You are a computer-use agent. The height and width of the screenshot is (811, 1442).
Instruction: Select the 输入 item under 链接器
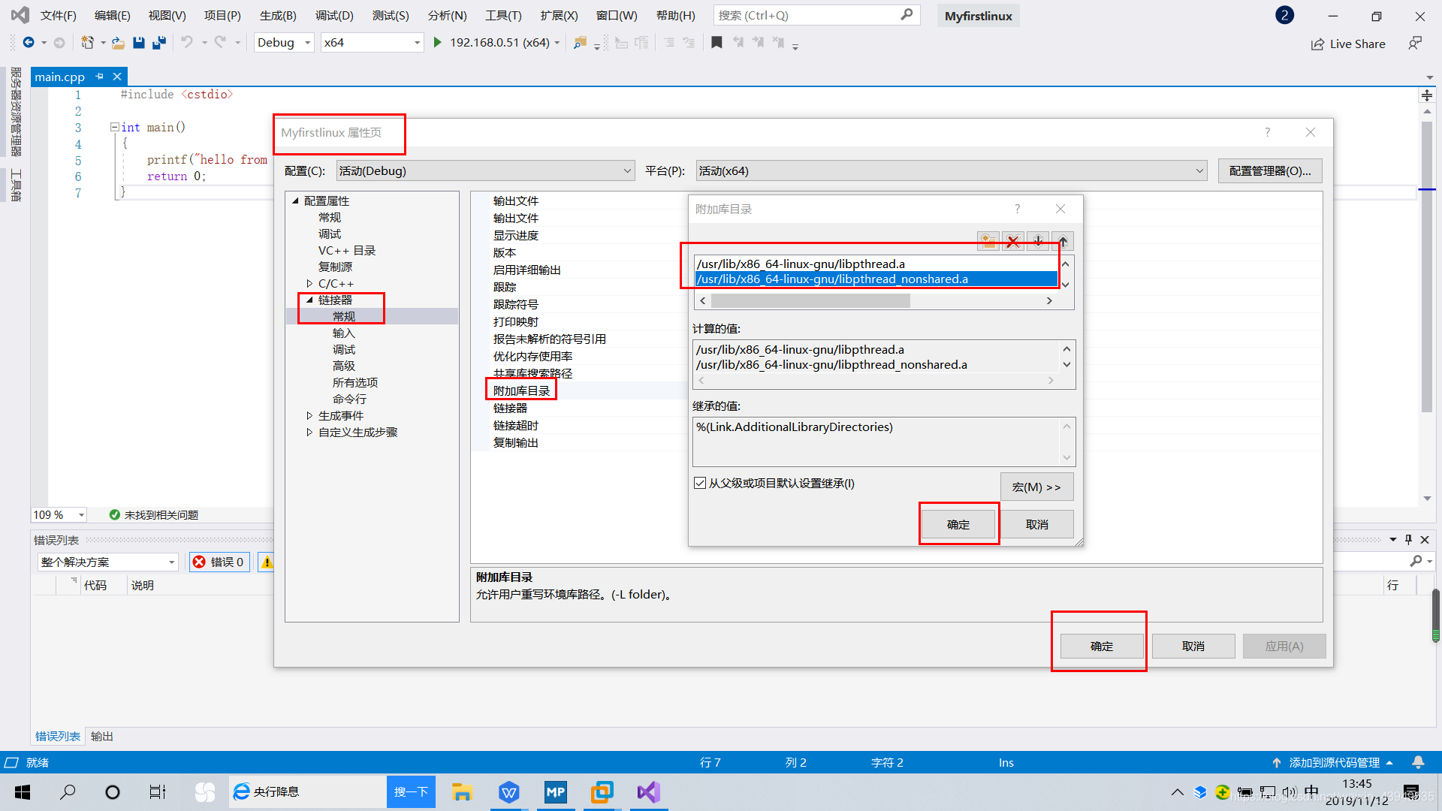(343, 333)
